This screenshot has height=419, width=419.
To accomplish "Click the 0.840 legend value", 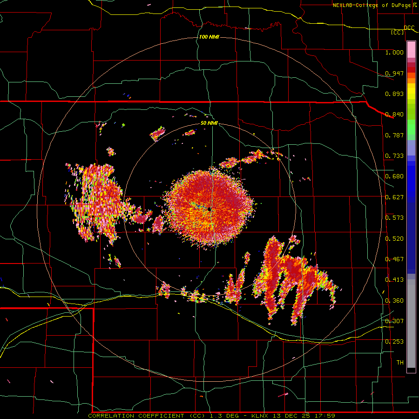I will [394, 115].
